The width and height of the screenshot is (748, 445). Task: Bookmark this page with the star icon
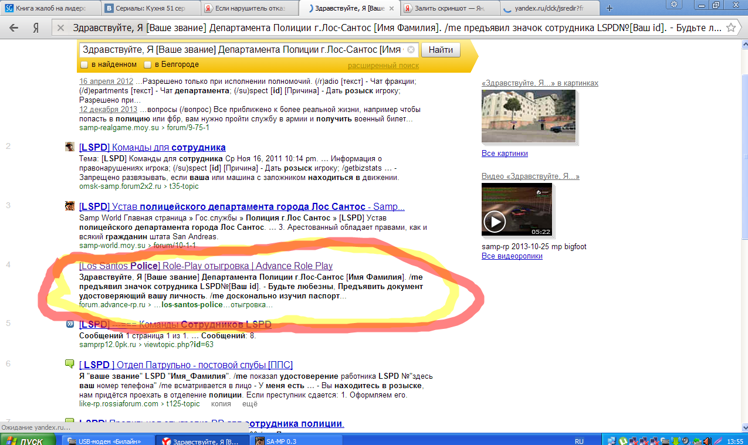(731, 28)
